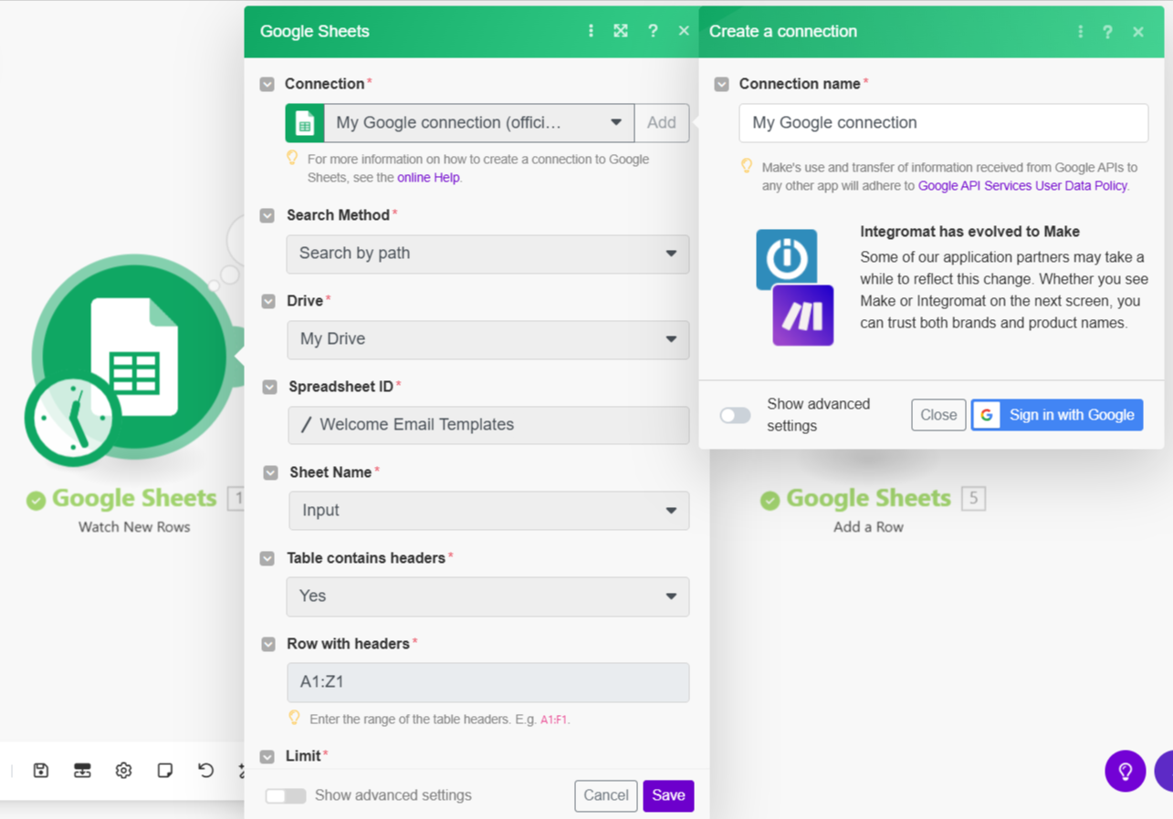Open Google Sheets panel three-dot options menu
The width and height of the screenshot is (1173, 819).
pyautogui.click(x=591, y=31)
